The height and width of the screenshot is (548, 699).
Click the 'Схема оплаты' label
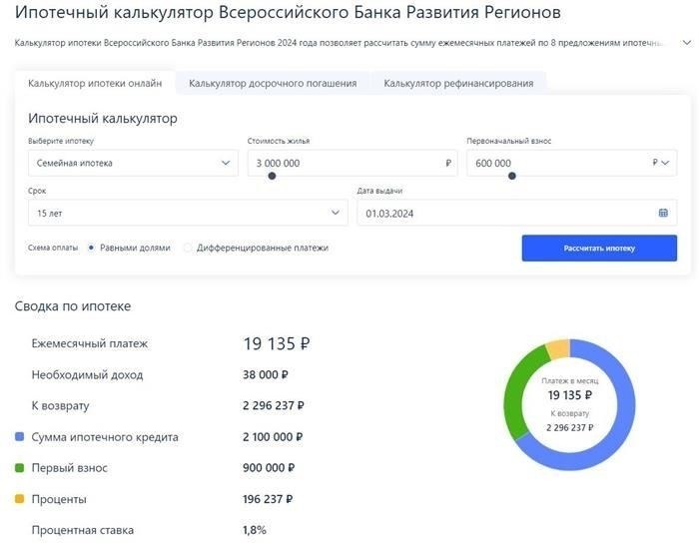tap(53, 248)
